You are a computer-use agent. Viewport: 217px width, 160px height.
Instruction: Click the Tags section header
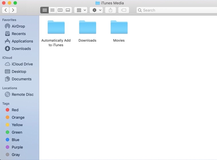[6, 104]
